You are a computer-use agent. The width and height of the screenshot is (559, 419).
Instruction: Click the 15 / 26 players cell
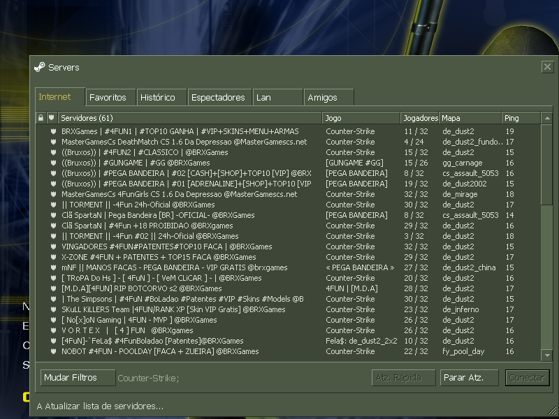click(416, 163)
